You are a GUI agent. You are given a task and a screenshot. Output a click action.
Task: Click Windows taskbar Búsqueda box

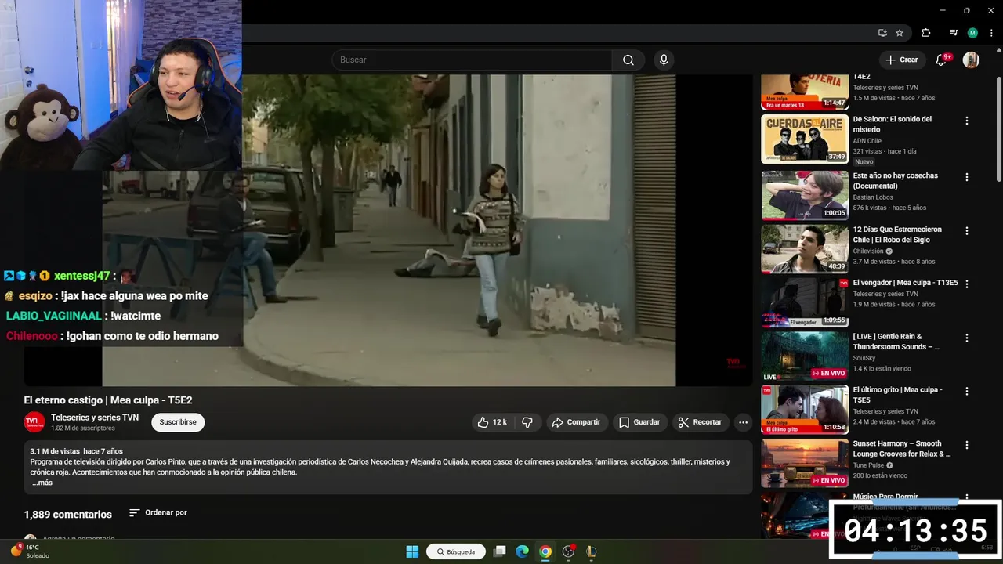[456, 551]
